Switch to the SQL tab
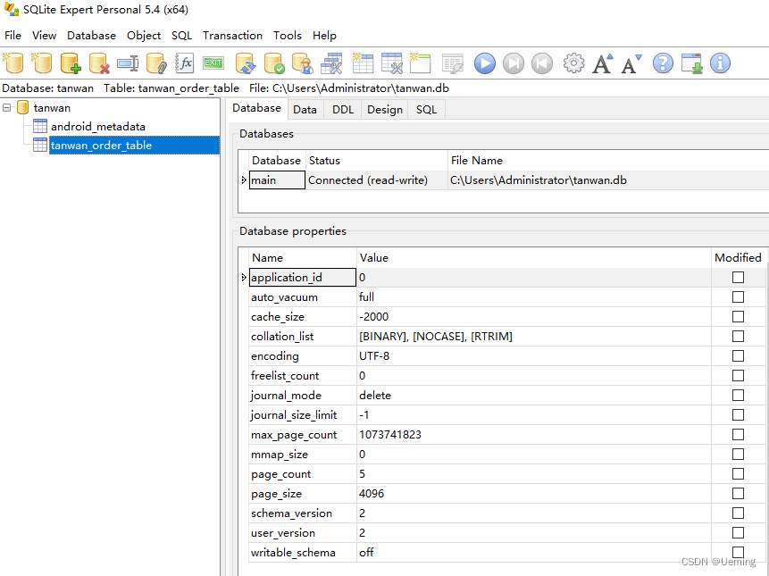 426,110
